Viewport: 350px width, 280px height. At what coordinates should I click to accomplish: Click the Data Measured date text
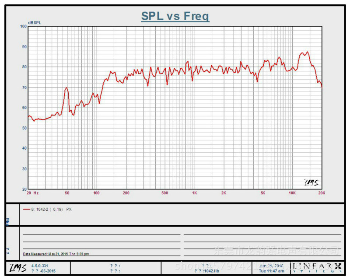[56, 254]
